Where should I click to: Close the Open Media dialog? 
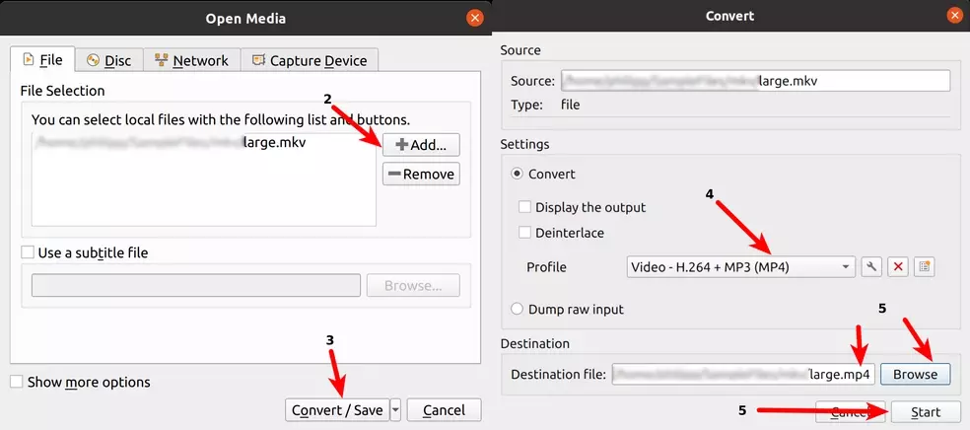475,18
